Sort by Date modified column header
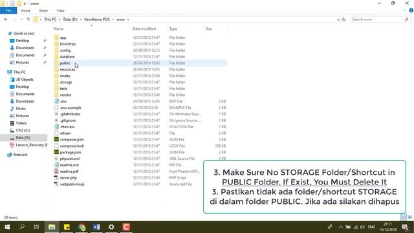This screenshot has height=233, width=414. coord(144,28)
